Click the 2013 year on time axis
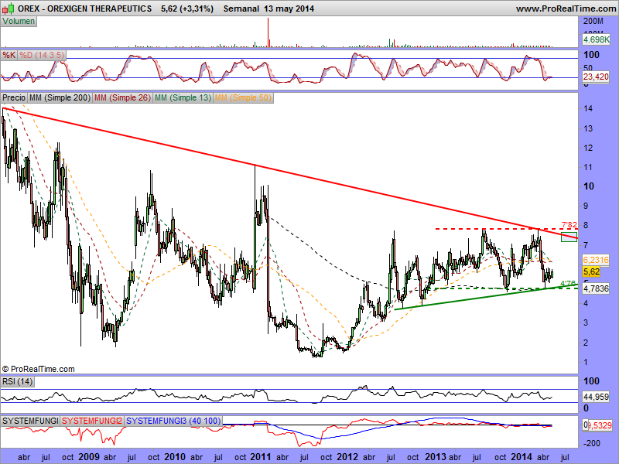Screen dimensions: 619x464 436,457
